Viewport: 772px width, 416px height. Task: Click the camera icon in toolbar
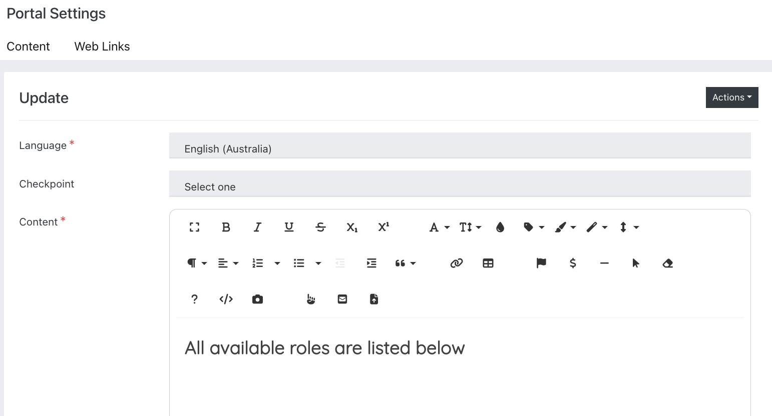click(257, 299)
